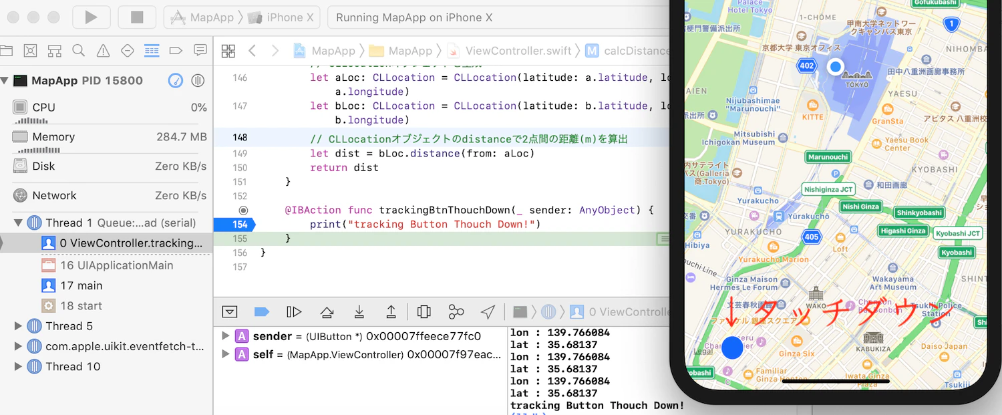1002x415 pixels.
Task: Open the Project navigator folder icon
Action: pos(7,51)
